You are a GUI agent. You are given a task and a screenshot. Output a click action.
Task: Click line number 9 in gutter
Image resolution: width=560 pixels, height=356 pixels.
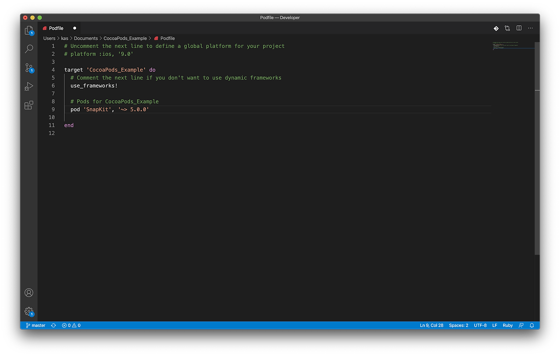[x=53, y=109]
